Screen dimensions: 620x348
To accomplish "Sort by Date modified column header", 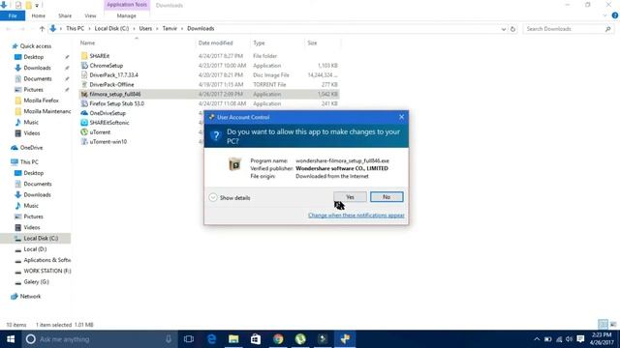I will coord(215,43).
